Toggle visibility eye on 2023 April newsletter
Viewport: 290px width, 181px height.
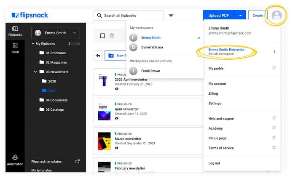pos(116,89)
